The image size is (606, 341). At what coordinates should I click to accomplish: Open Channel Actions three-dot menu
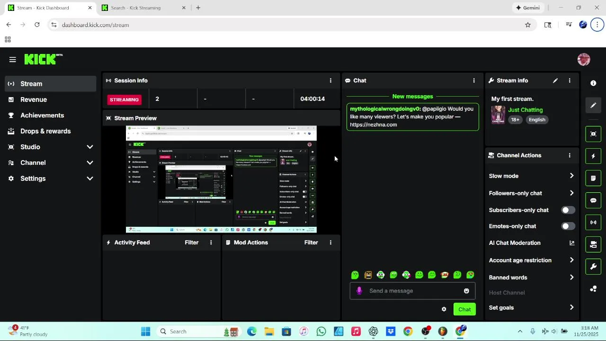point(570,155)
